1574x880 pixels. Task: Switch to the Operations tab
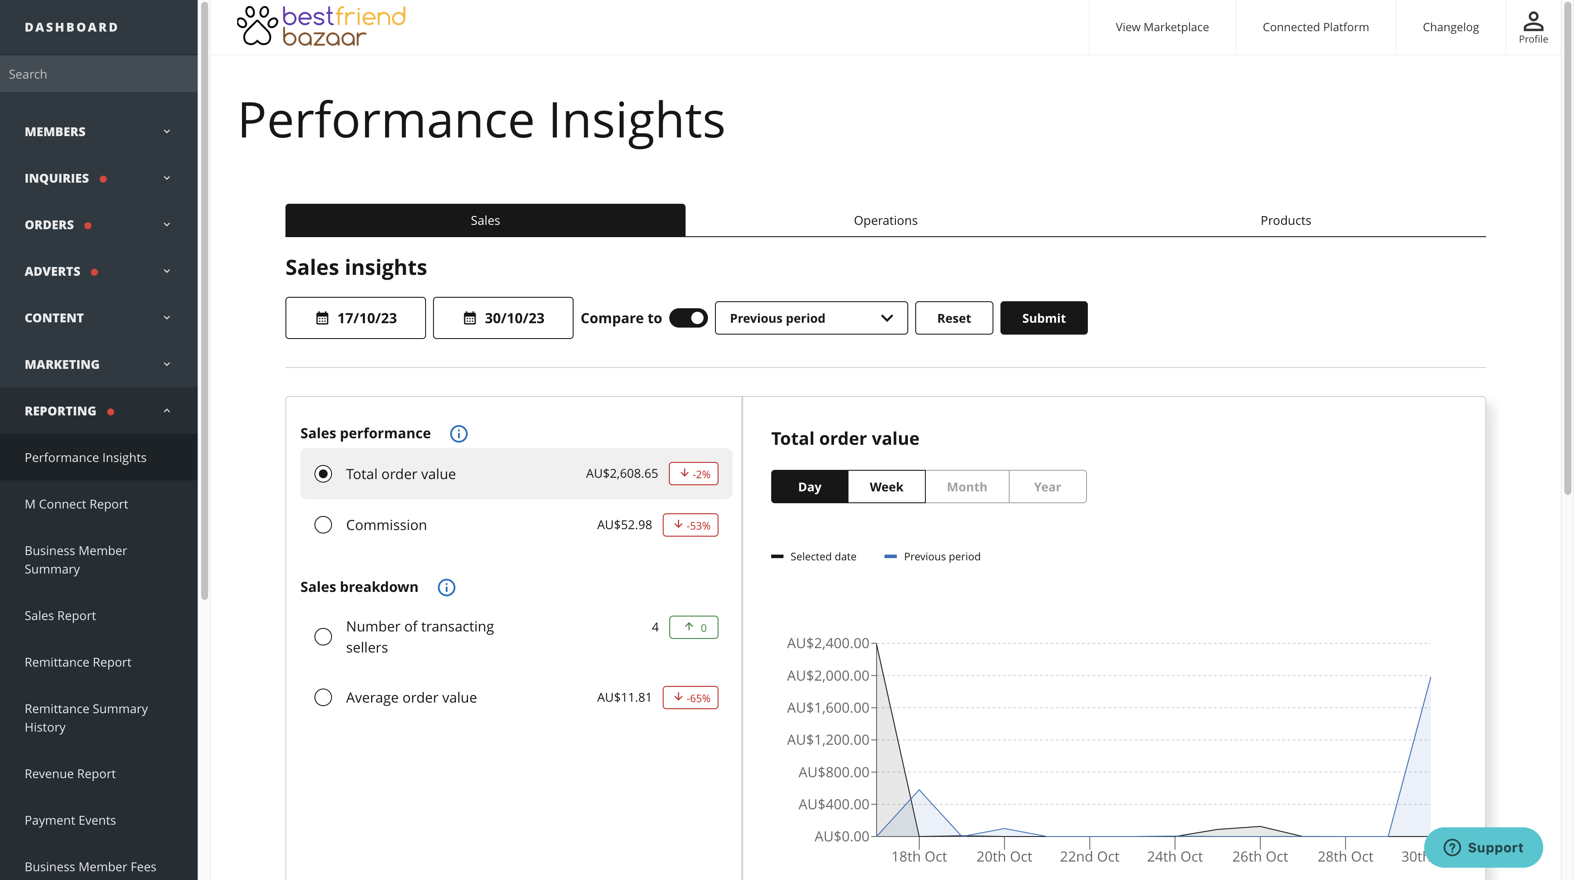pos(885,220)
